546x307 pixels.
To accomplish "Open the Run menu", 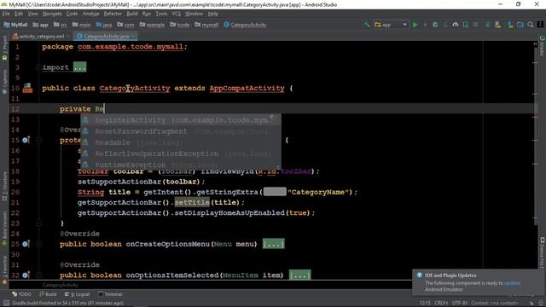I will (x=147, y=14).
